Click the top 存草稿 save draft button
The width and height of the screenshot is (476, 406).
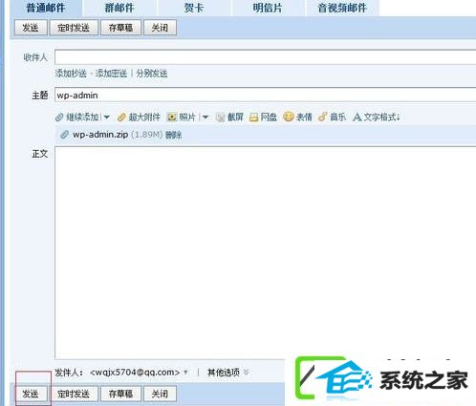(120, 28)
